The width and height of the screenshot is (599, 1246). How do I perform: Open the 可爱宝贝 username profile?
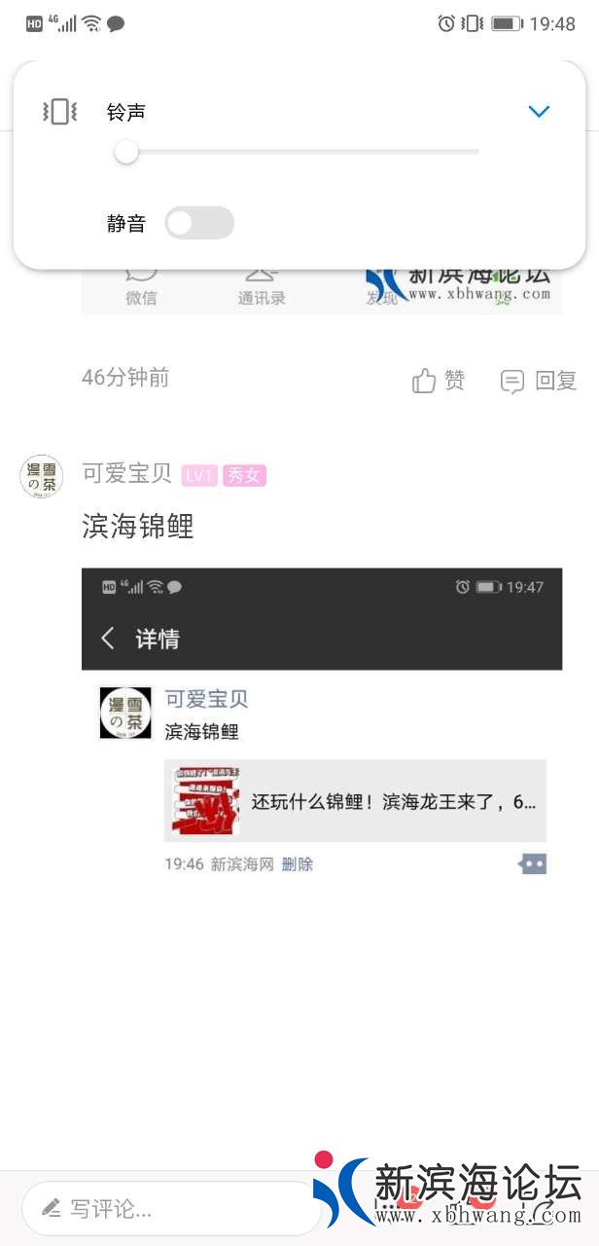click(126, 474)
